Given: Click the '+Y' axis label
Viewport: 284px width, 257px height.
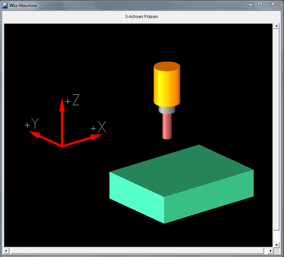Looking at the screenshot, I should 32,123.
